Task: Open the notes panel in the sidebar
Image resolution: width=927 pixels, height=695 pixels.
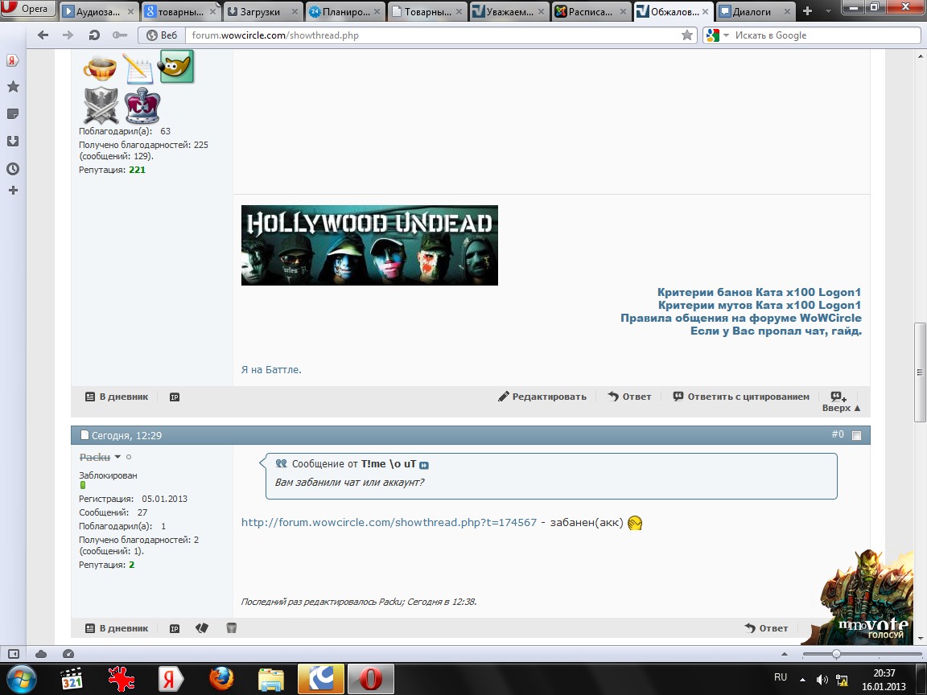Action: 13,114
